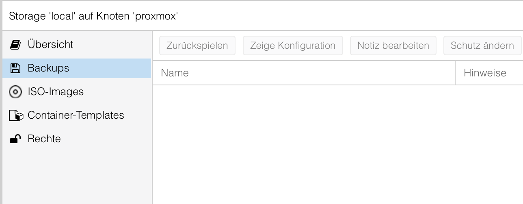Go to ISO-Images storage content

point(56,92)
